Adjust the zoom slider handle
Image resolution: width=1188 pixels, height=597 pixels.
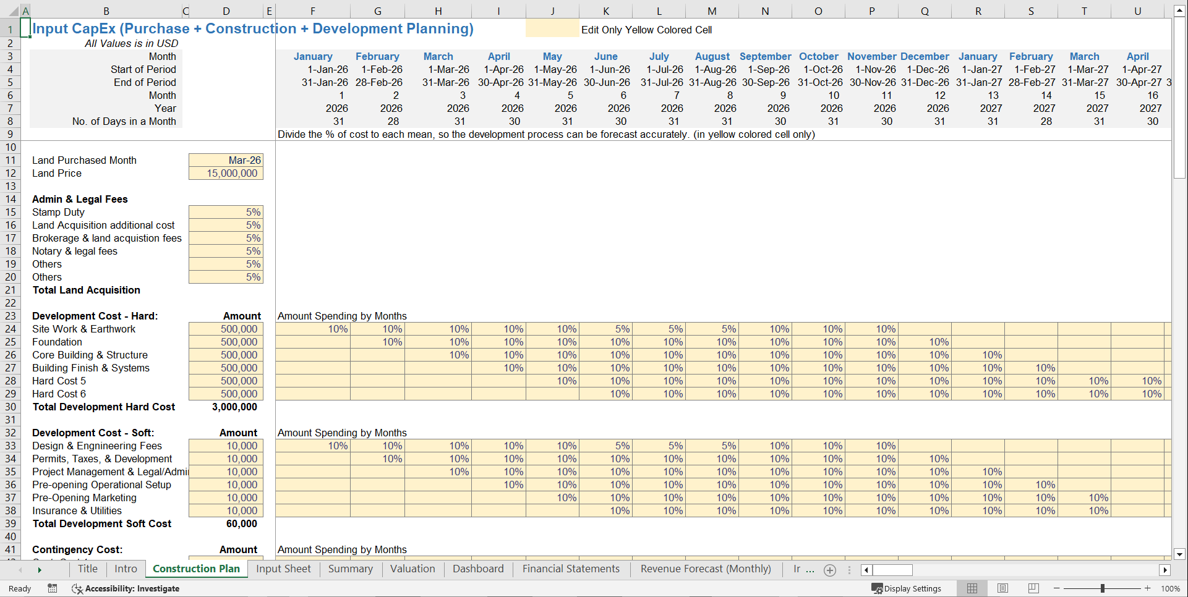(1103, 588)
